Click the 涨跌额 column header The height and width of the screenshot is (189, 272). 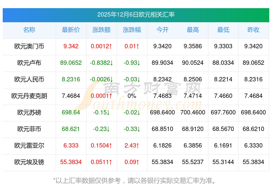tap(101, 30)
